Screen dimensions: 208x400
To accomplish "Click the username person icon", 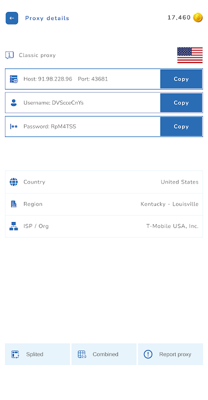I will coord(14,103).
